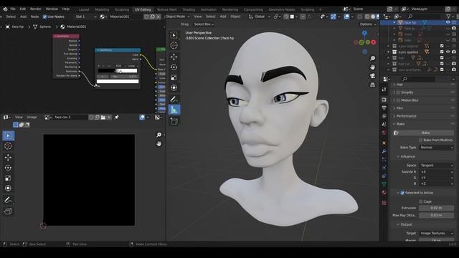Click the zoom magnifier in the 3D viewport
Image resolution: width=459 pixels, height=258 pixels.
pos(373,59)
